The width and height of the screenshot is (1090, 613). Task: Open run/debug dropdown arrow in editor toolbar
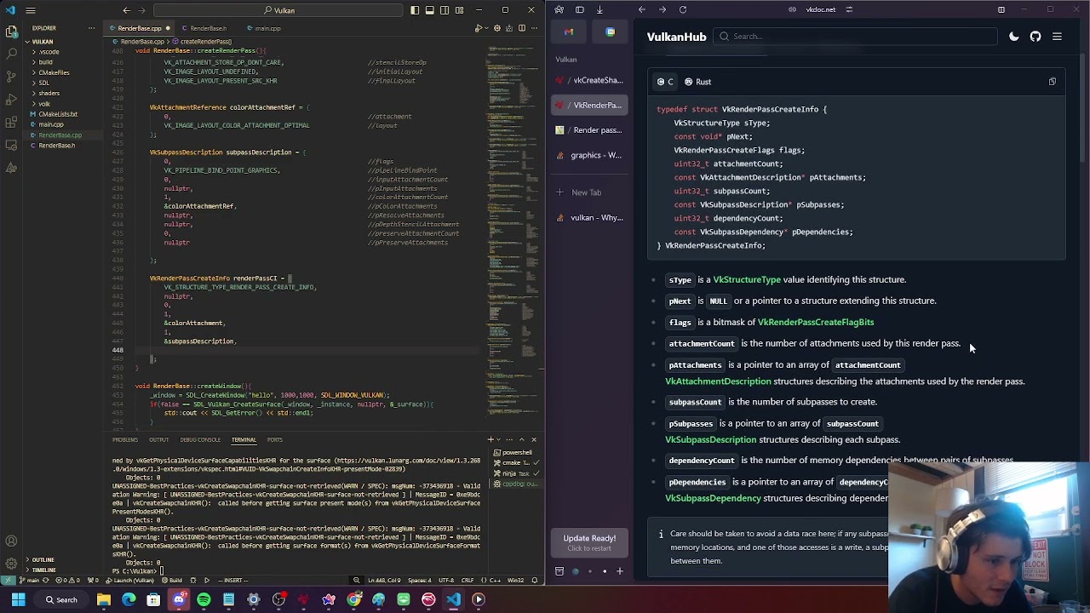click(x=485, y=28)
